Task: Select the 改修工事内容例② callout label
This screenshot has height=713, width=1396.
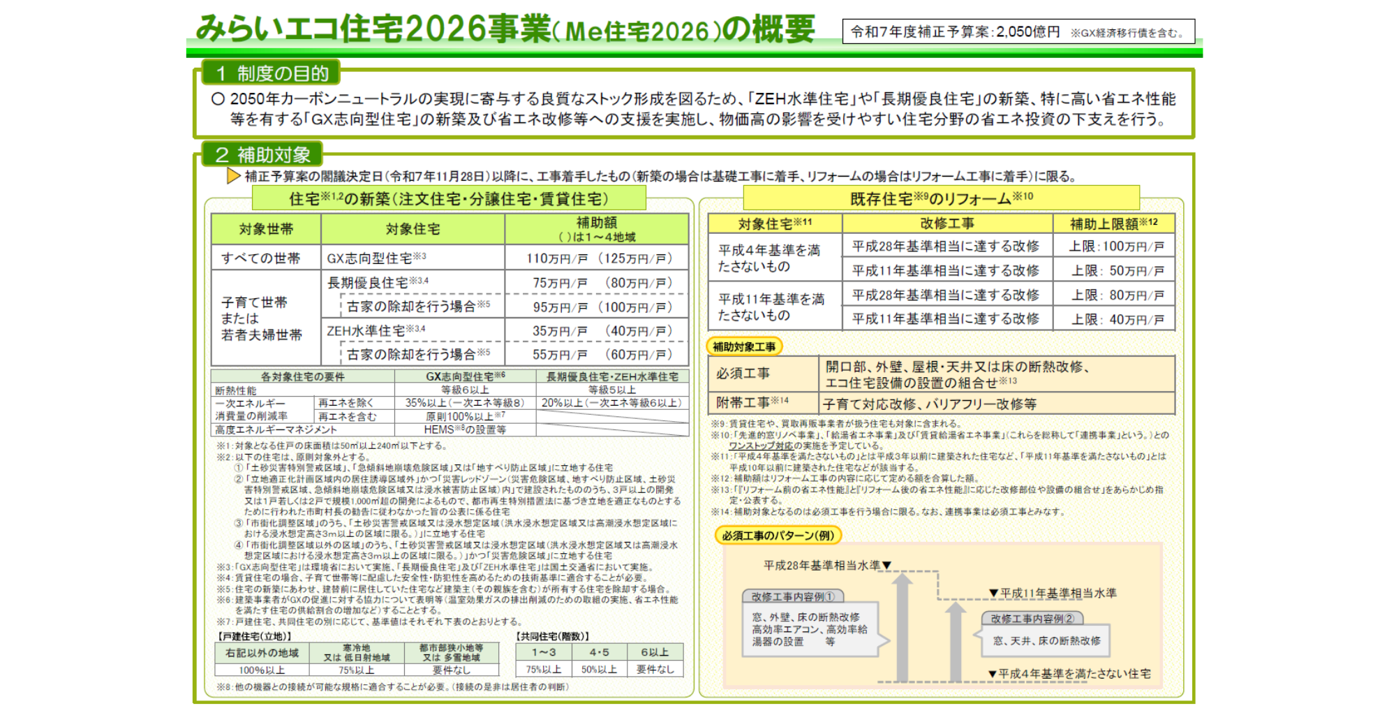Action: 1032,619
